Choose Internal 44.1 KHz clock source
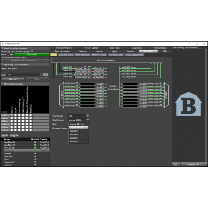 coord(79,124)
